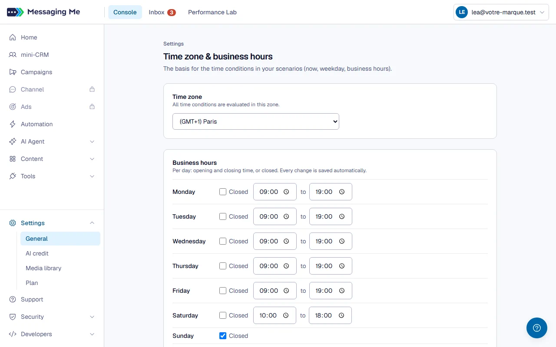Click the clock icon in Monday opening time

[286, 192]
